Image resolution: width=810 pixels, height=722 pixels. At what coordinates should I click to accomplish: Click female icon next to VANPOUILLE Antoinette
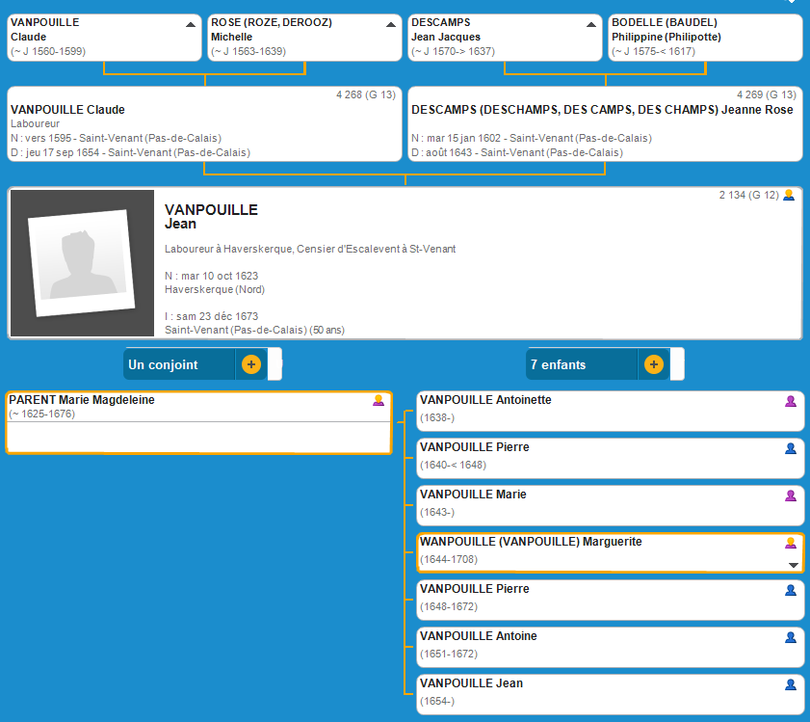point(791,401)
